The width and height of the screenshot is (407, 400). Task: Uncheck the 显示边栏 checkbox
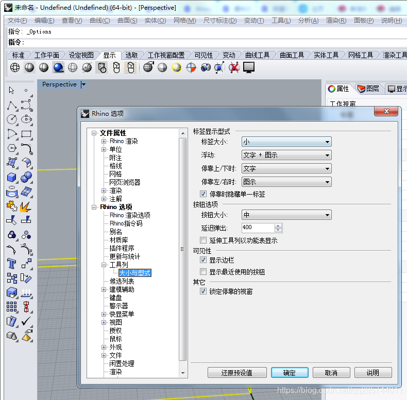pyautogui.click(x=203, y=259)
